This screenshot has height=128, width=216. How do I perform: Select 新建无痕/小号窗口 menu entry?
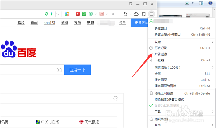point(181,35)
